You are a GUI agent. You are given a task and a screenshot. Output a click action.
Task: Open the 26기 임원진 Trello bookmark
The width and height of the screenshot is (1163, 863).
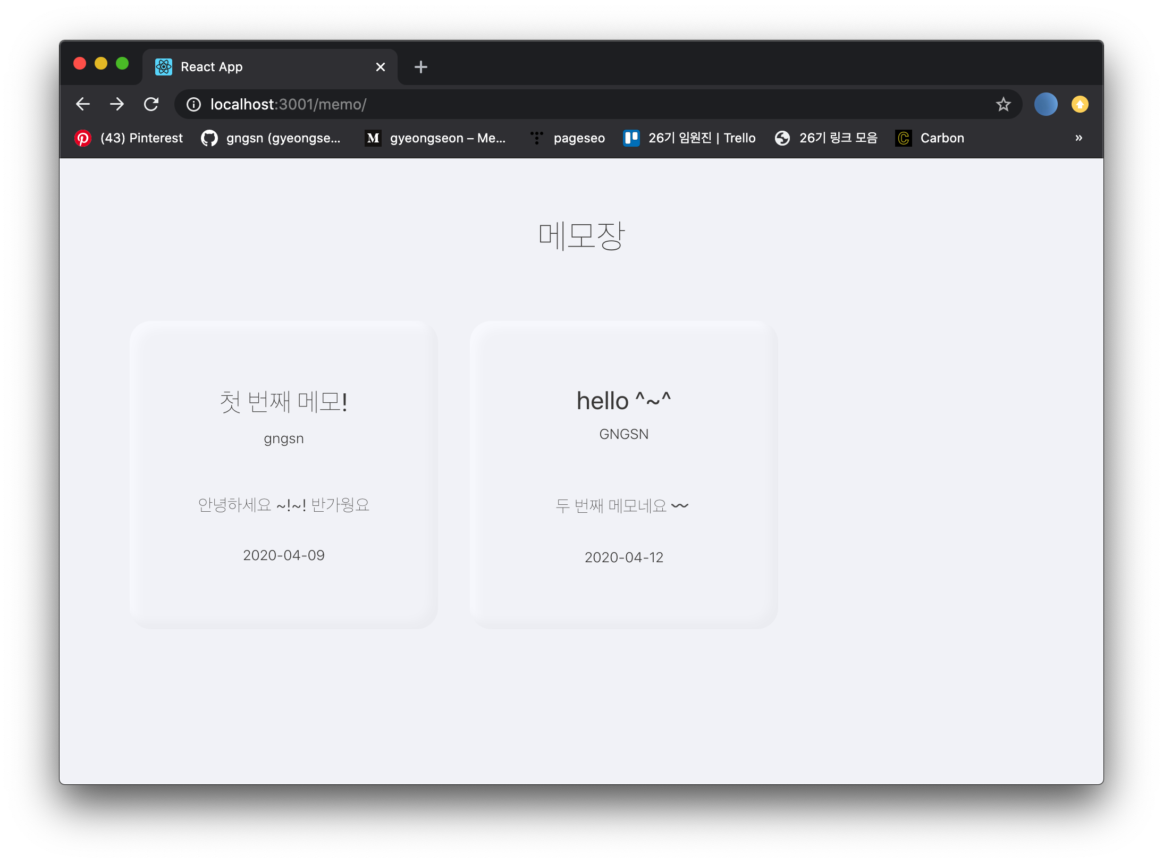tap(689, 138)
